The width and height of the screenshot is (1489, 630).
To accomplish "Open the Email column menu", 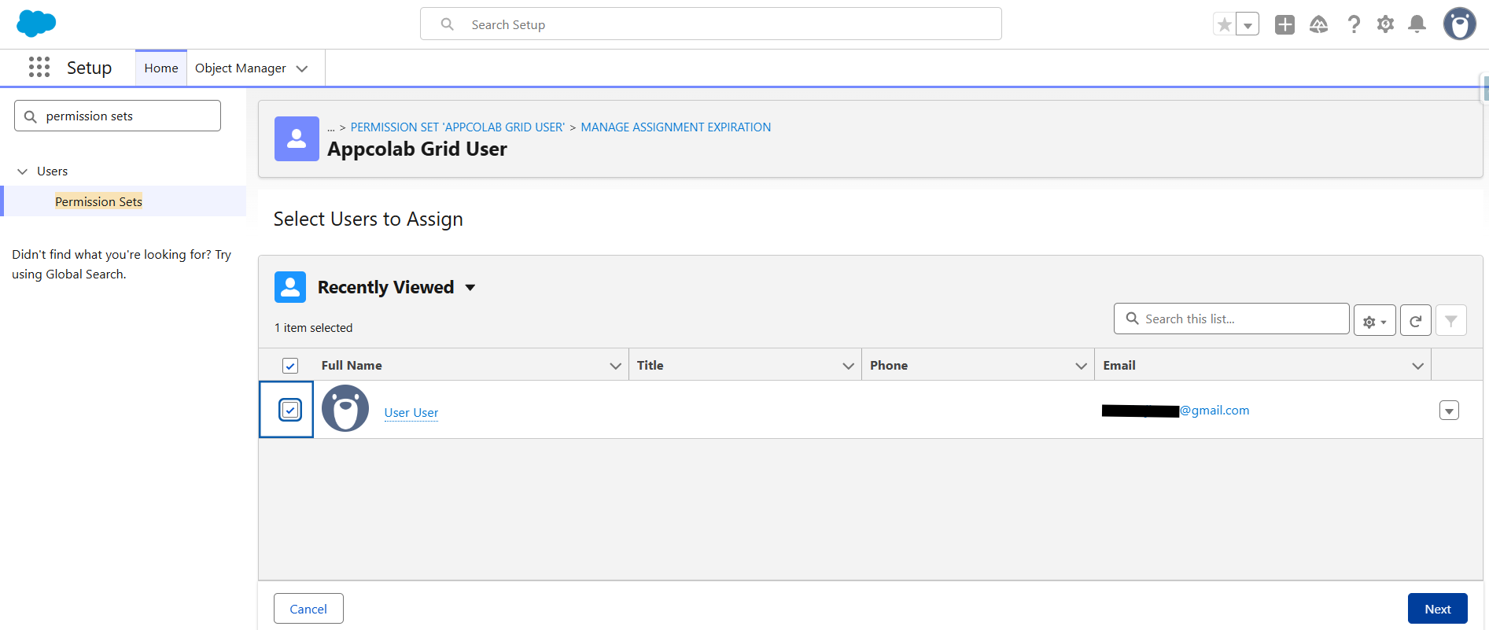I will [1418, 366].
